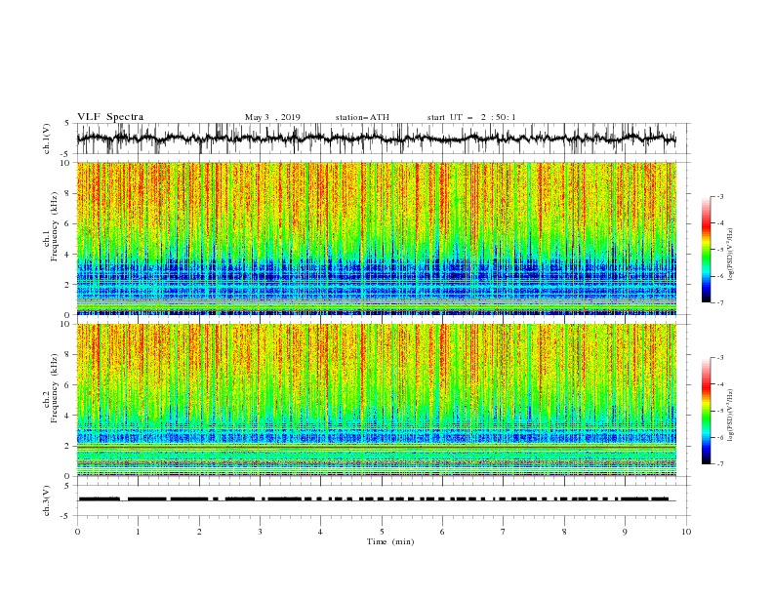Click time axis tick label "6"

(x=442, y=532)
